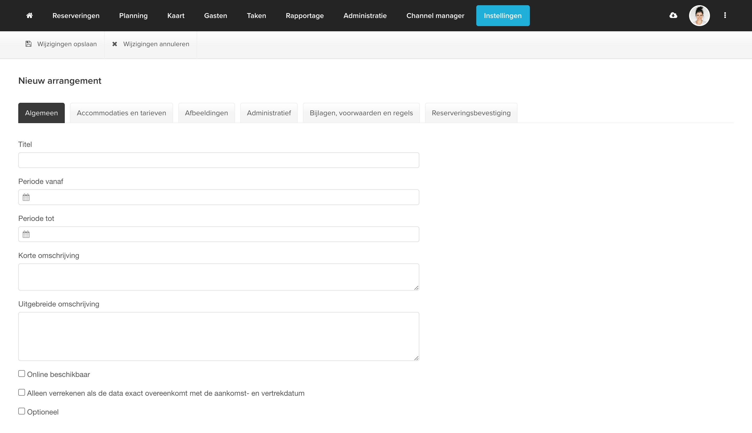Open Reserveringen in the top menu

point(76,15)
